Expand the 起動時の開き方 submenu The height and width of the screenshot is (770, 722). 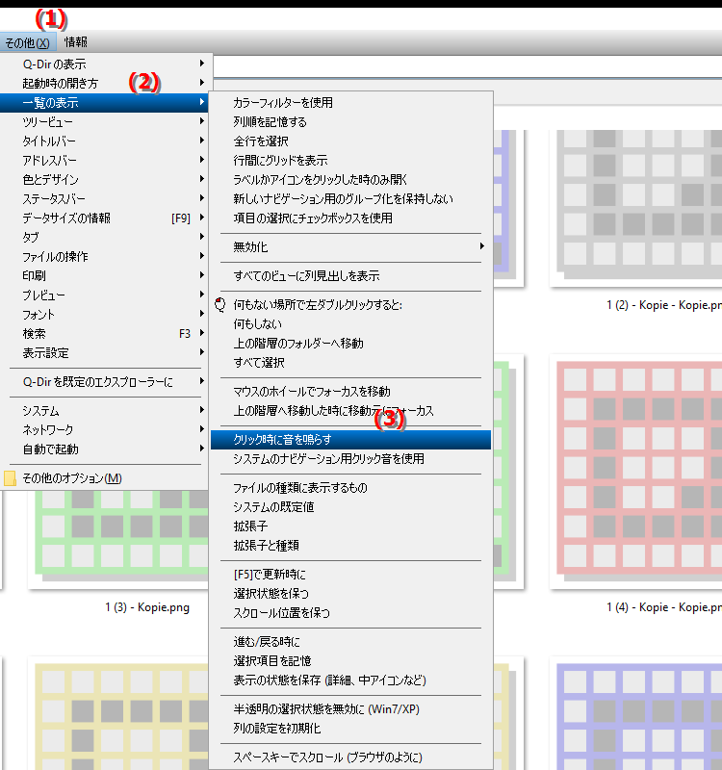106,83
